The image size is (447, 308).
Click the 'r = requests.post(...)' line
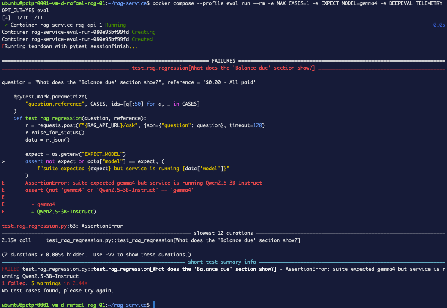click(145, 125)
